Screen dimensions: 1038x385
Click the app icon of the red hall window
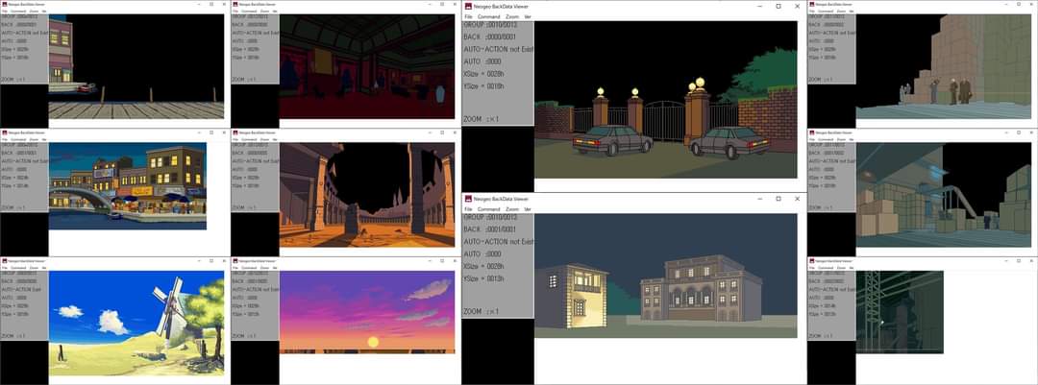tap(235, 3)
